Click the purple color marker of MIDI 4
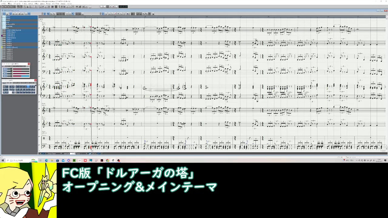388x218 pixels. tap(2, 36)
